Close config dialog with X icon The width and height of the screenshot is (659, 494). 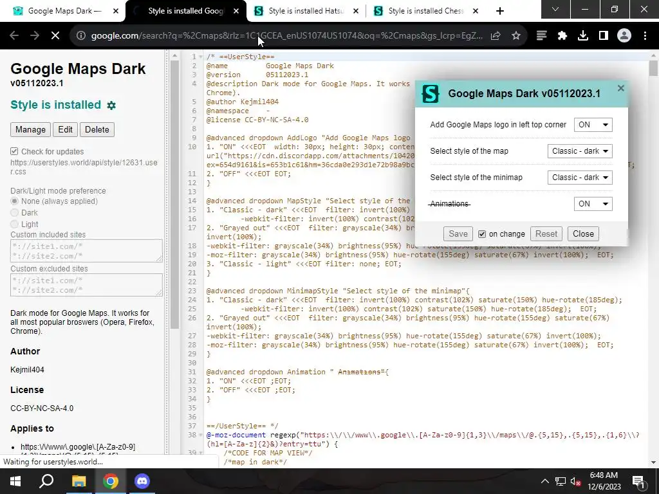point(621,88)
